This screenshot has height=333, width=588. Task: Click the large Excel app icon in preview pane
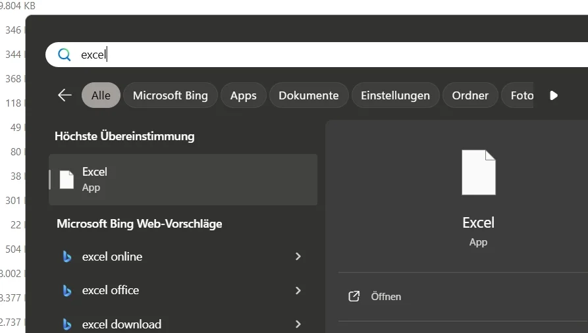(479, 172)
